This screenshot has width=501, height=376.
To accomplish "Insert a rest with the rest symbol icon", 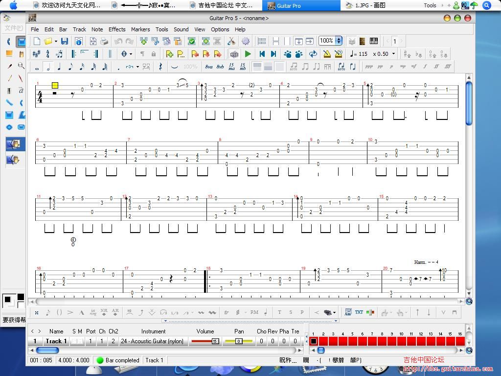I will [160, 67].
